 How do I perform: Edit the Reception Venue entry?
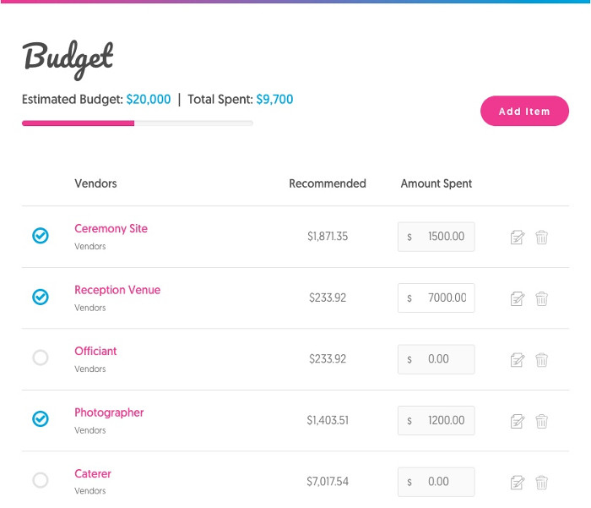518,298
